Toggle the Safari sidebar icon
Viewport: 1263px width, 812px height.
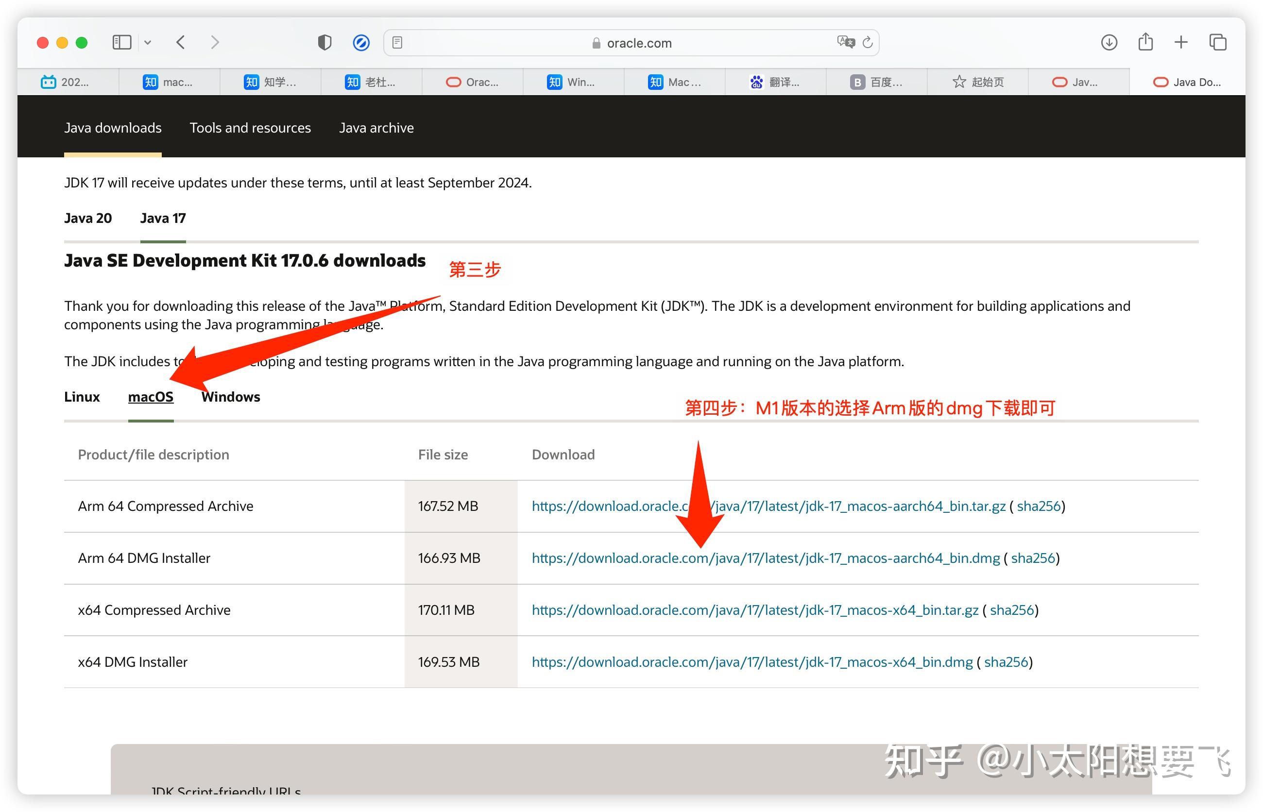click(121, 42)
